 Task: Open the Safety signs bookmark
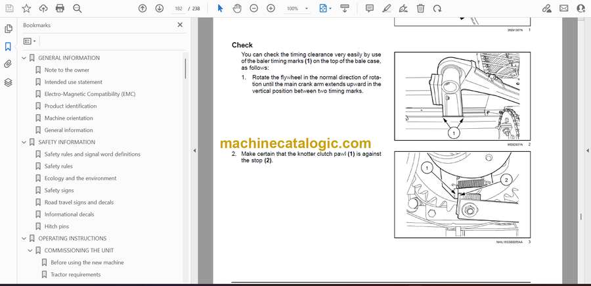tap(59, 190)
